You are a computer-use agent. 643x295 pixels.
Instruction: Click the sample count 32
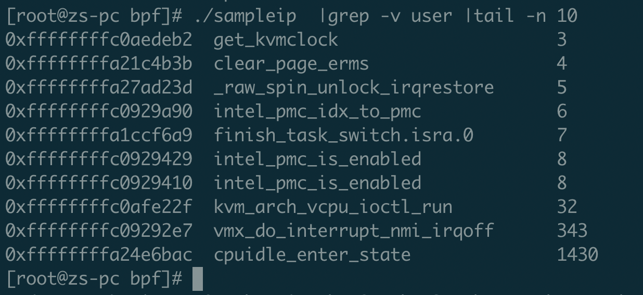(567, 207)
